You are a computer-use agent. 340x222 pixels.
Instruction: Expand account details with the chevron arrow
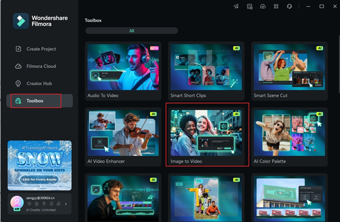coord(66,204)
